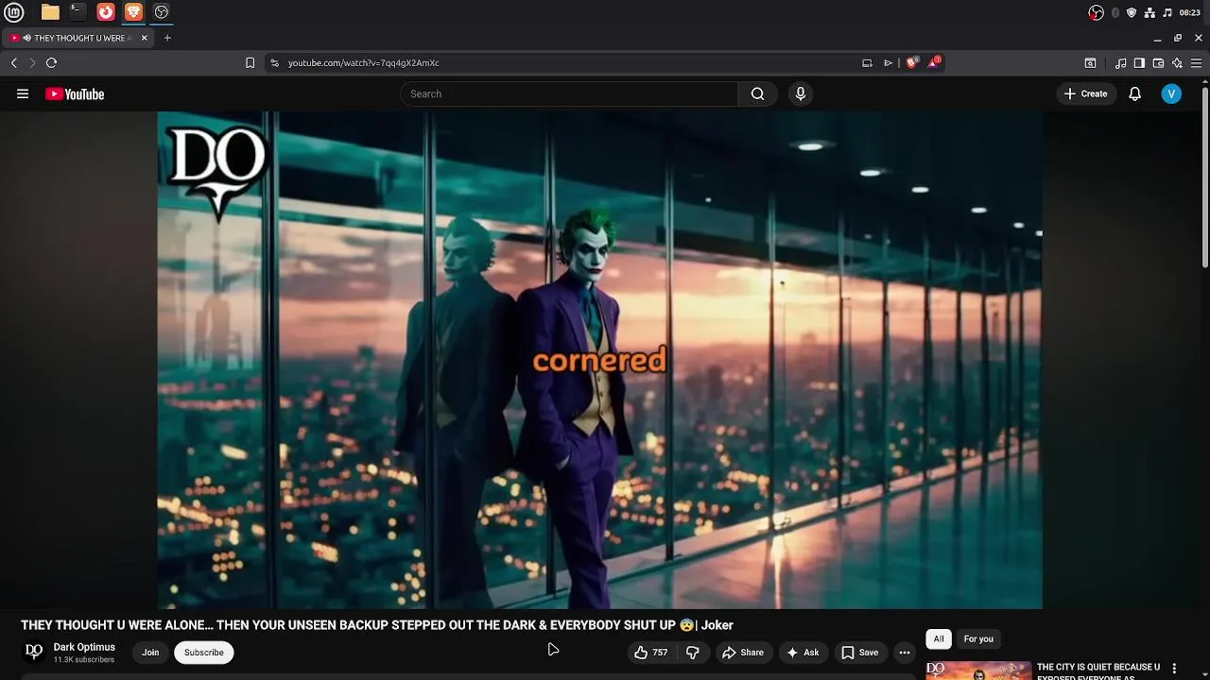Click the magnifier search button
Screen dimensions: 1210x680
pos(757,93)
